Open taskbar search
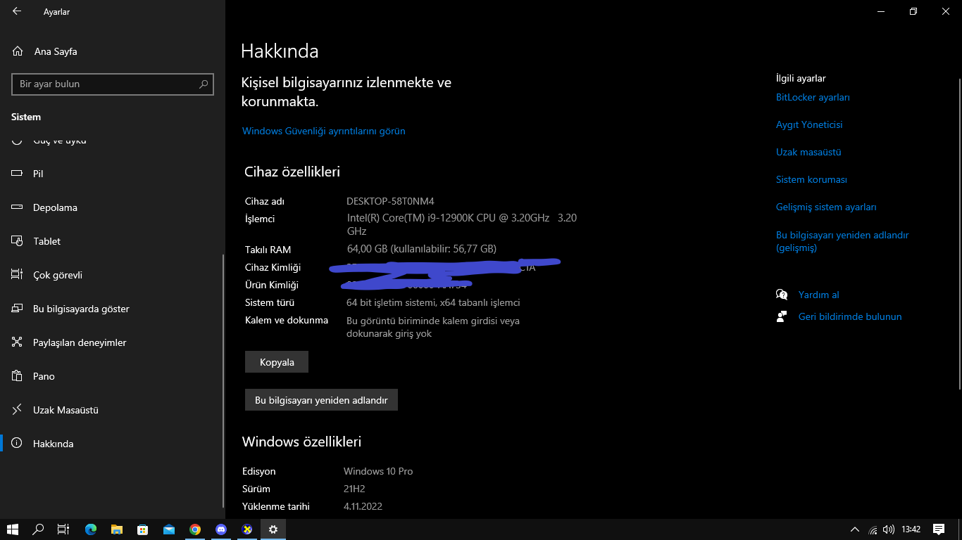 39,529
